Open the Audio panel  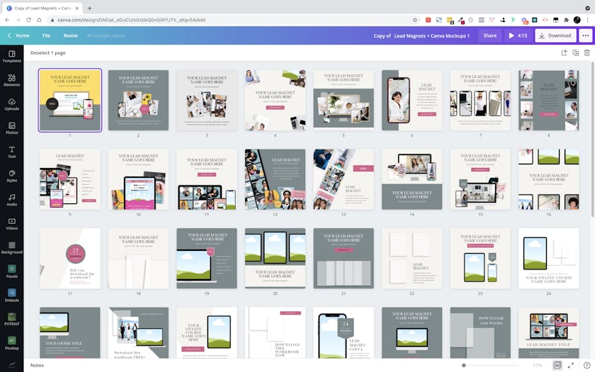[x=11, y=200]
